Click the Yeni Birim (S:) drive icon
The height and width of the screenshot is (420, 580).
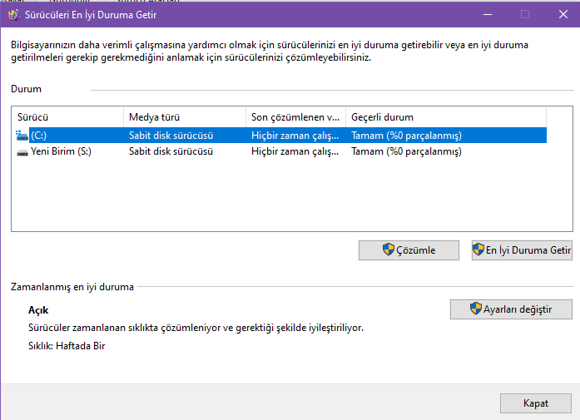(22, 151)
